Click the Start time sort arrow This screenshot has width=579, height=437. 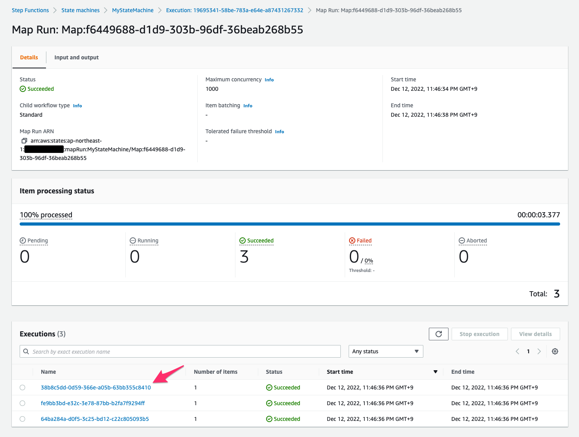coord(435,372)
